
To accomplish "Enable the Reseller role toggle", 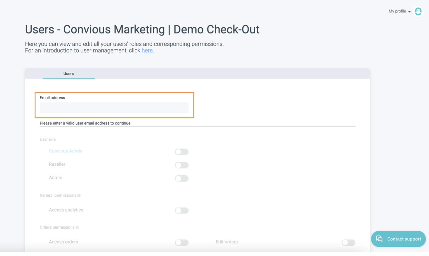I will click(181, 165).
